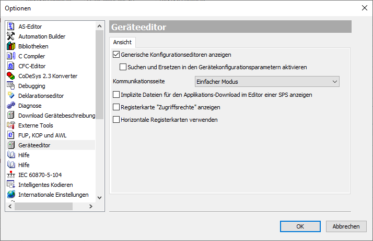This screenshot has width=373, height=241.
Task: Open the Kommunikationsseite dropdown
Action: 266,81
